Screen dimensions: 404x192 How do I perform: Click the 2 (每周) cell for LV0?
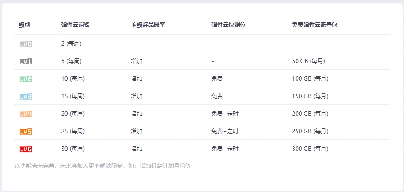click(72, 44)
